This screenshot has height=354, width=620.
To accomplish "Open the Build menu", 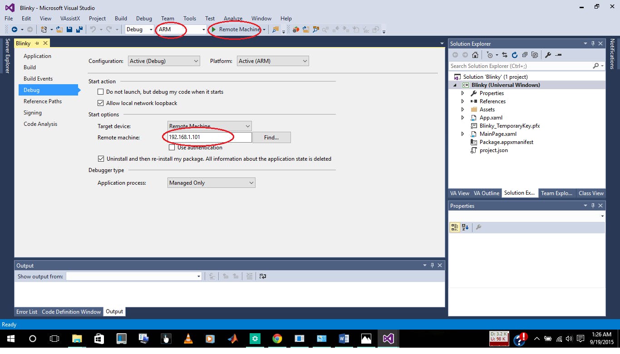I will coord(121,19).
